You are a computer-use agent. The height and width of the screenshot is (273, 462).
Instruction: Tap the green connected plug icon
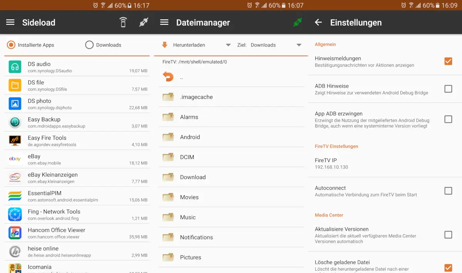pyautogui.click(x=298, y=22)
